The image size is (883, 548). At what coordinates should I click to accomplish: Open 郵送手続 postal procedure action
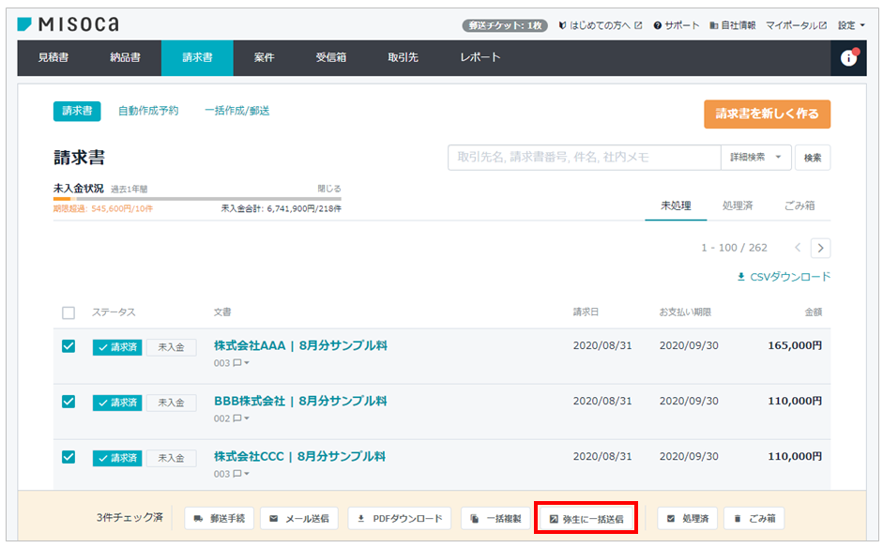click(x=221, y=517)
